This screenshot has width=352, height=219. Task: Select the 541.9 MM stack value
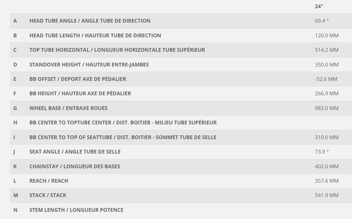pyautogui.click(x=327, y=195)
